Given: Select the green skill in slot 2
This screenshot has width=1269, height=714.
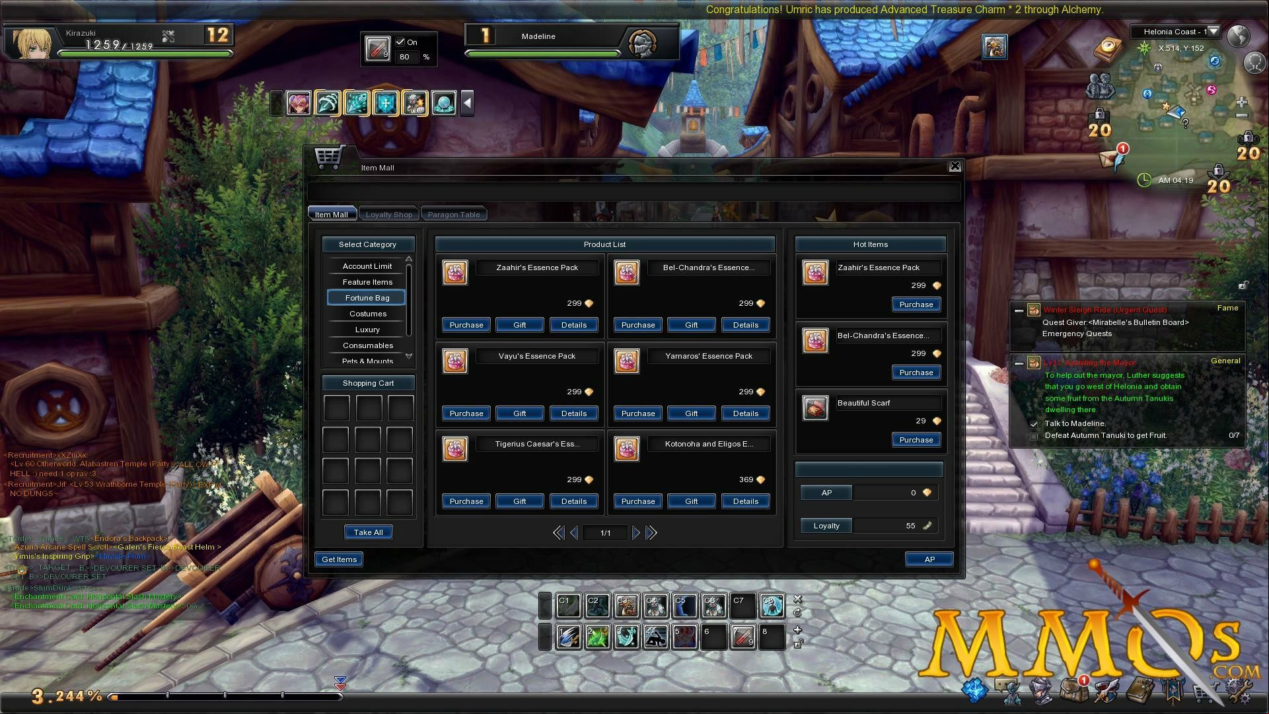Looking at the screenshot, I should 597,637.
